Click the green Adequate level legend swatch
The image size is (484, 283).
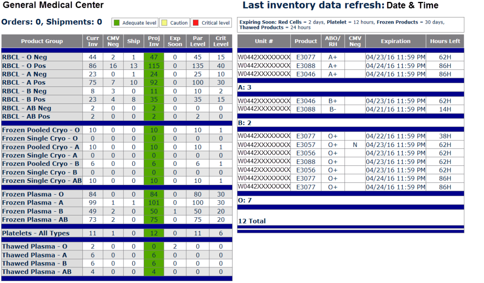pos(117,23)
